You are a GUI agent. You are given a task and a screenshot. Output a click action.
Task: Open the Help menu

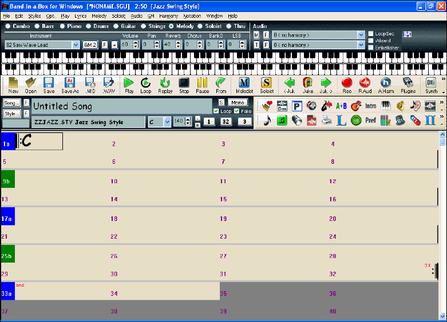tap(232, 16)
